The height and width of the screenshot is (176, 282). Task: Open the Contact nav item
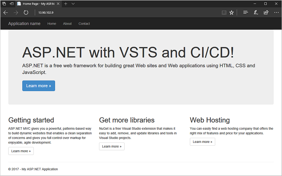click(x=84, y=24)
